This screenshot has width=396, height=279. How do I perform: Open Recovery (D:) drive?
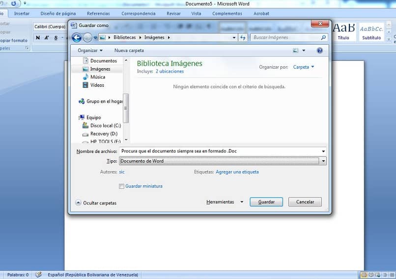point(104,134)
